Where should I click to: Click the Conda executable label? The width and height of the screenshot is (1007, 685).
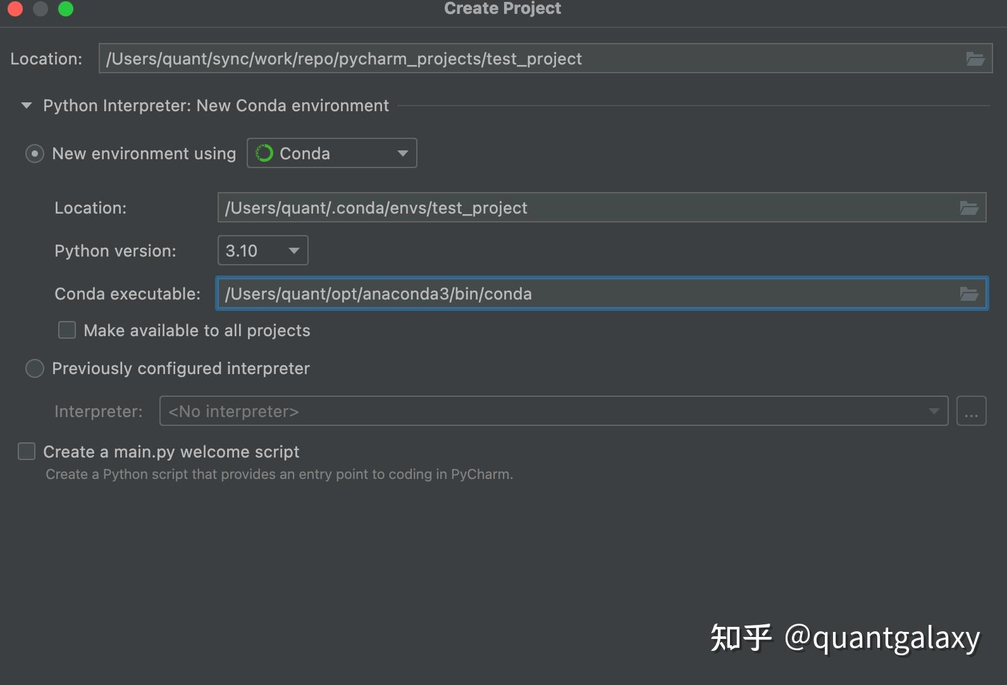click(128, 294)
